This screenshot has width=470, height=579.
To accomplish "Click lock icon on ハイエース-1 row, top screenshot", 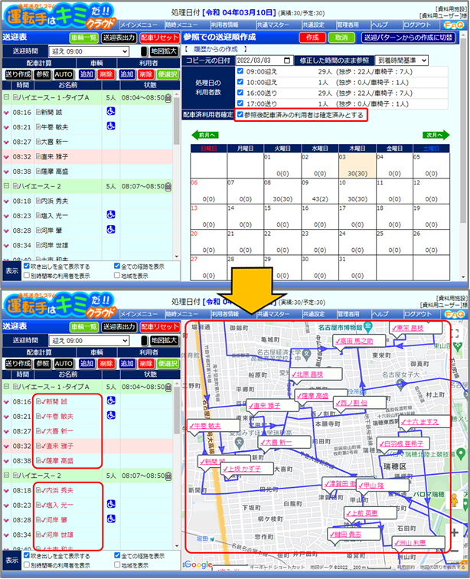I will [168, 98].
